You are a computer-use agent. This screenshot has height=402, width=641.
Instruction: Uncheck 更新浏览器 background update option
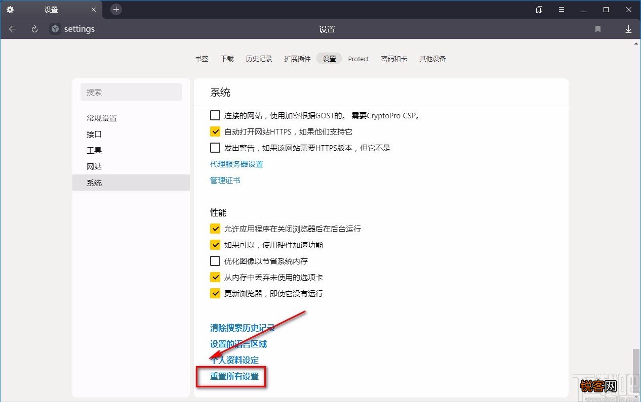(x=215, y=293)
